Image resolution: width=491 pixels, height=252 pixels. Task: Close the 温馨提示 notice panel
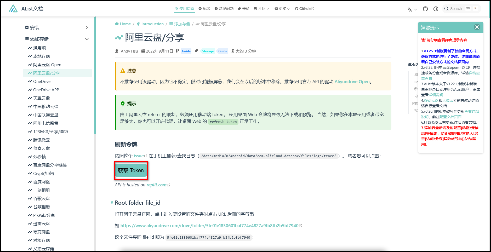[x=477, y=27]
